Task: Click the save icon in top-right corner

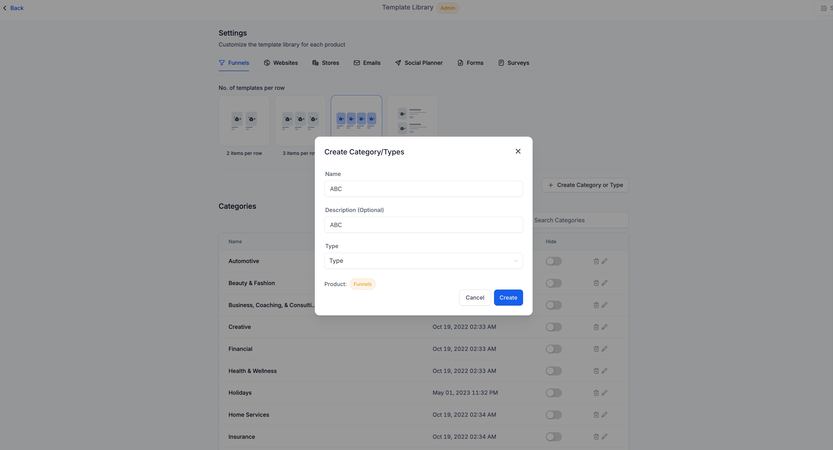Action: (x=824, y=8)
